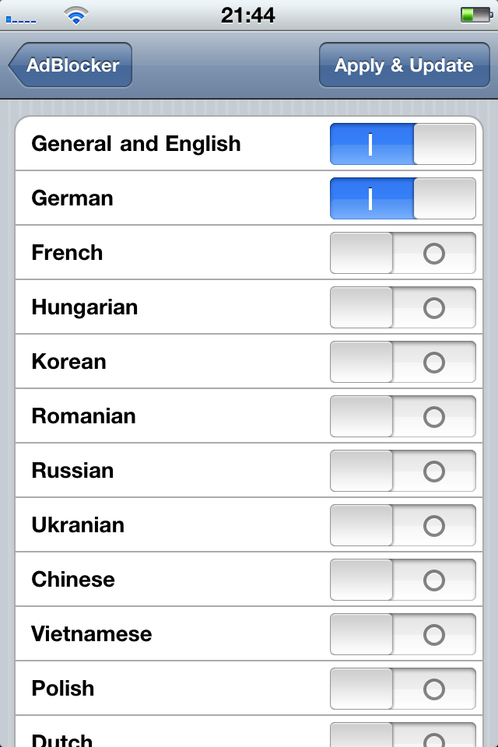This screenshot has height=747, width=498.
Task: Select the General and English row label
Action: [136, 144]
